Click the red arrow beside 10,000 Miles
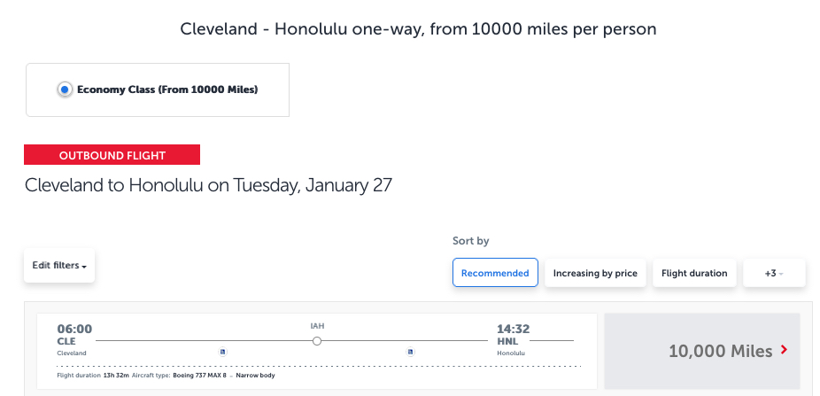The height and width of the screenshot is (396, 820). coord(783,351)
